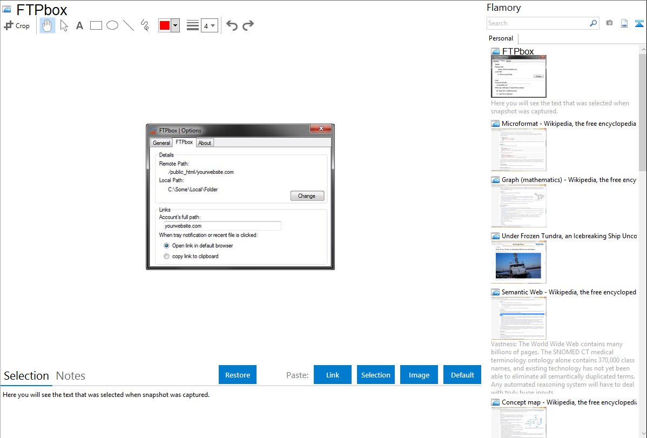Undo the last annotation
This screenshot has width=647, height=438.
[232, 25]
